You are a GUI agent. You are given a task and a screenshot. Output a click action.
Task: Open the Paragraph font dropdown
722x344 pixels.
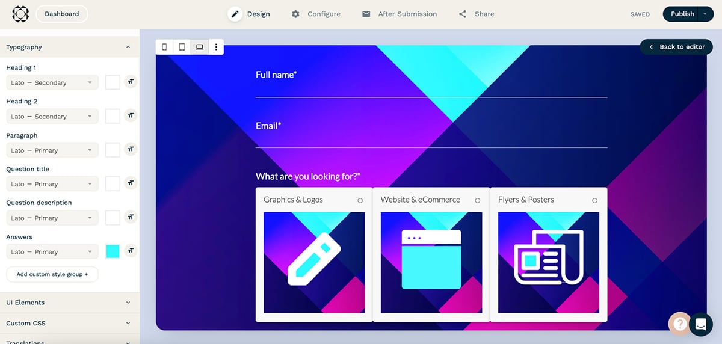pos(52,150)
